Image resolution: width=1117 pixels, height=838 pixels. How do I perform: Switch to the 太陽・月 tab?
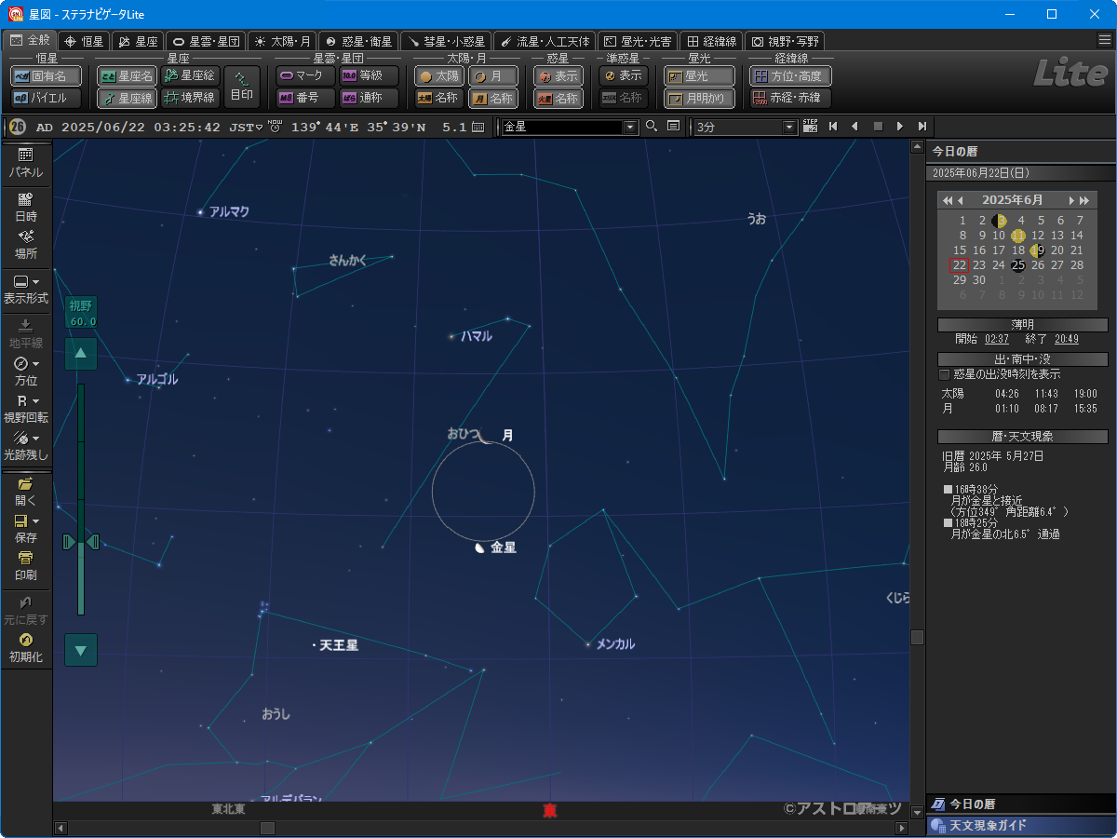click(282, 41)
